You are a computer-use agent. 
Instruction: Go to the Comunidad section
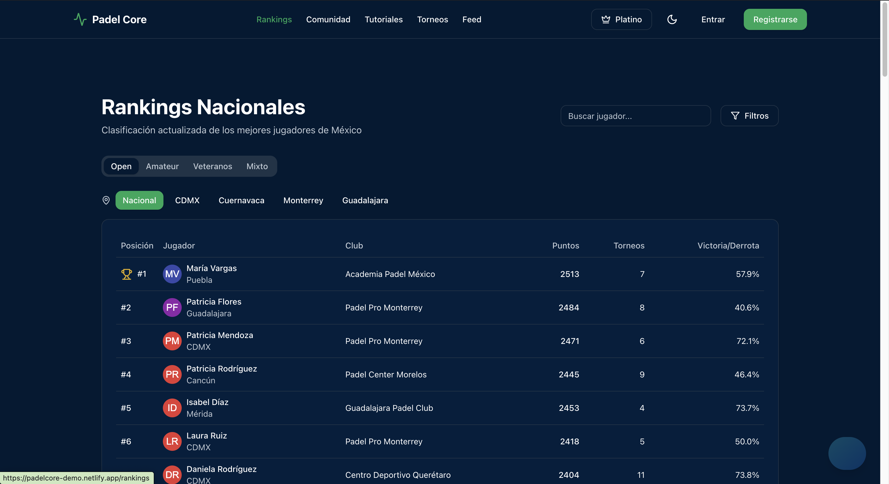(x=328, y=19)
